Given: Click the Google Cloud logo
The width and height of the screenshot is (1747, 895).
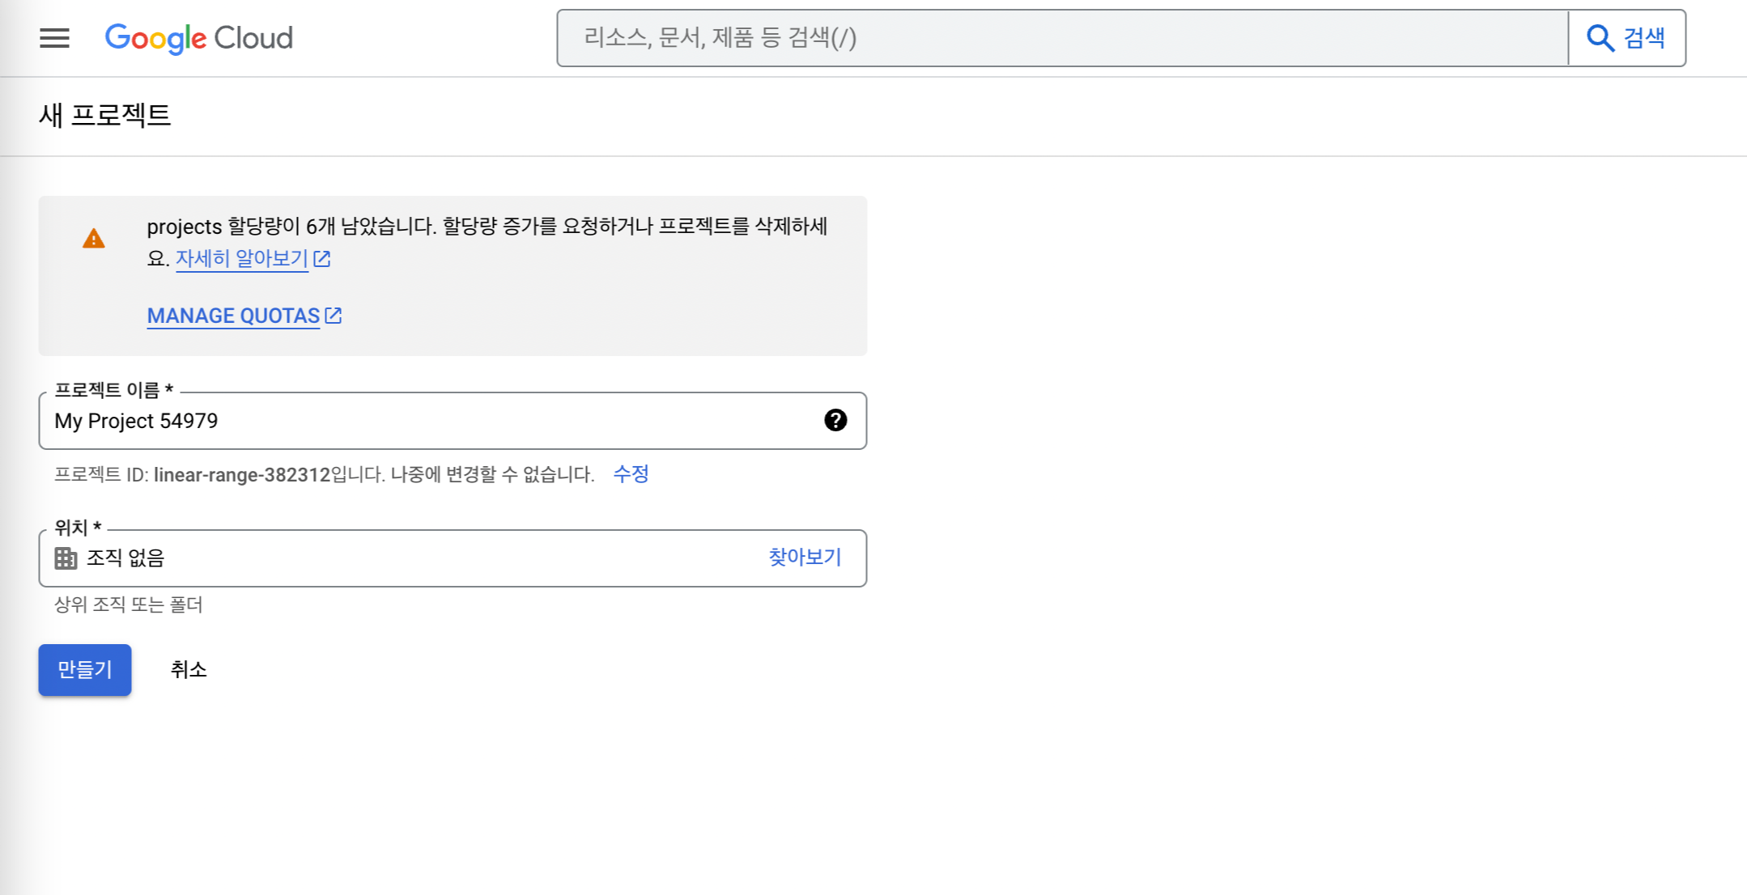Looking at the screenshot, I should tap(199, 38).
